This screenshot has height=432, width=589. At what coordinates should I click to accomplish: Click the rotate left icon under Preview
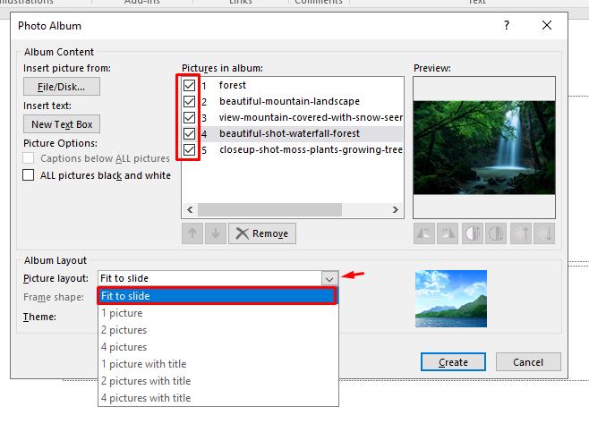pyautogui.click(x=424, y=233)
